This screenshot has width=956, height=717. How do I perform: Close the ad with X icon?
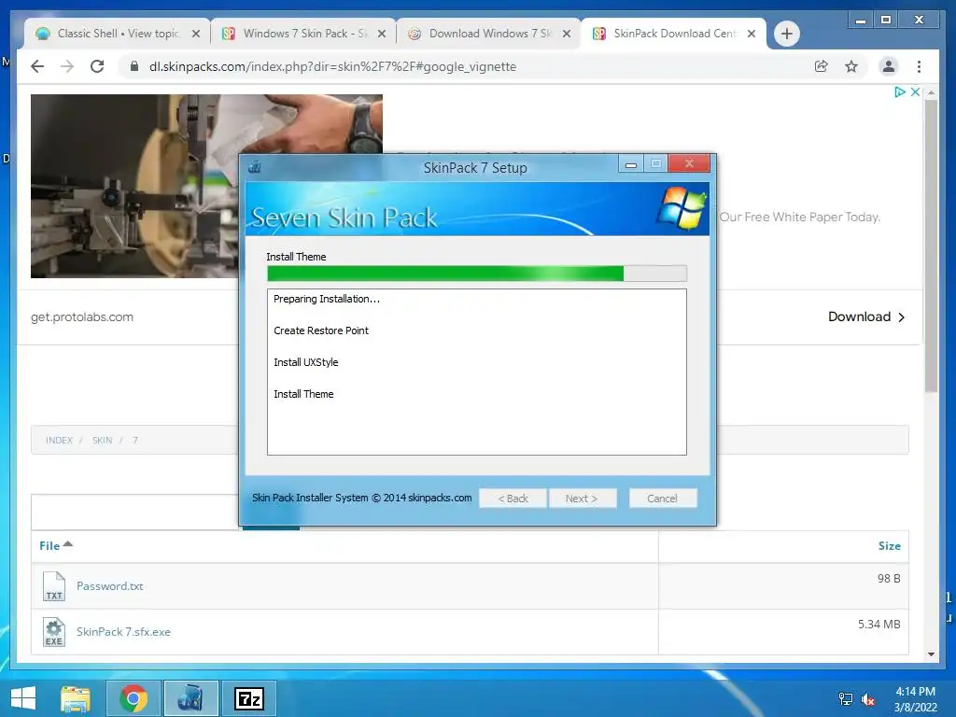click(915, 92)
